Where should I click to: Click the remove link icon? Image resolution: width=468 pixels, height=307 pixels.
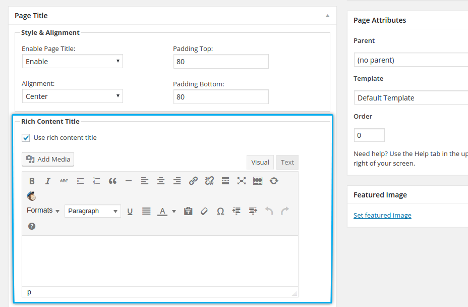pyautogui.click(x=209, y=181)
